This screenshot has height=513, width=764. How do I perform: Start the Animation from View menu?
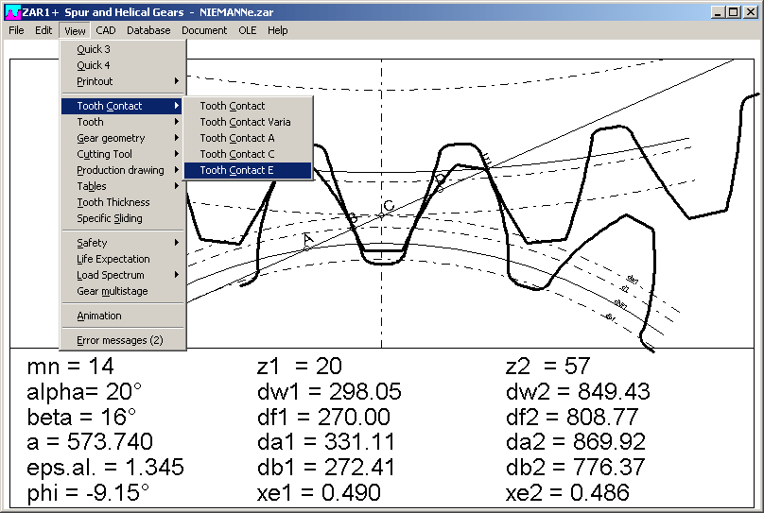tap(99, 316)
